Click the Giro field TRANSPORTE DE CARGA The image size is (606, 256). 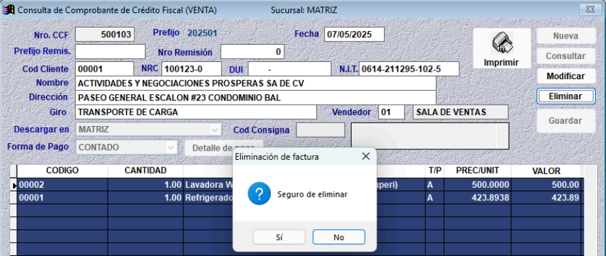pyautogui.click(x=196, y=112)
